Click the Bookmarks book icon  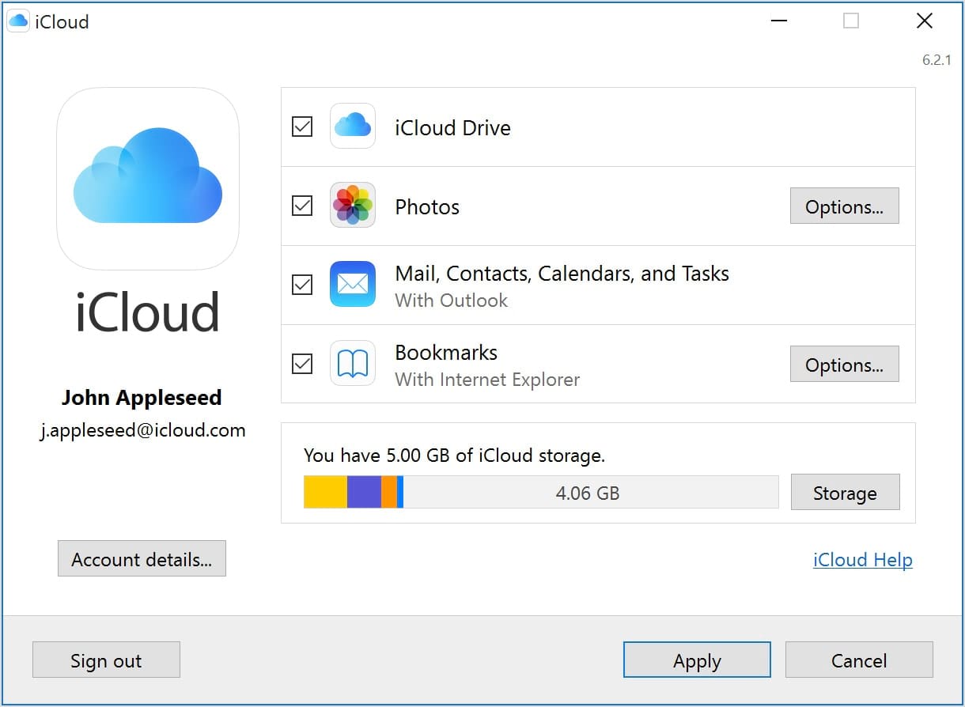tap(351, 363)
